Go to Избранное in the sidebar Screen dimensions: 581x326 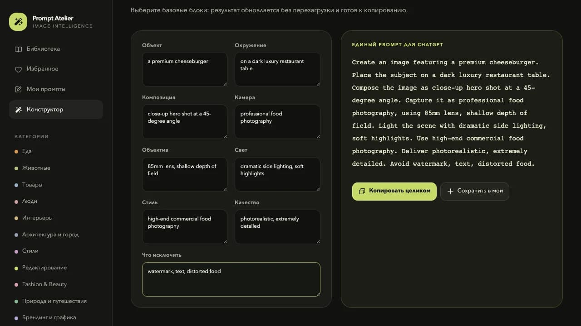pyautogui.click(x=56, y=69)
